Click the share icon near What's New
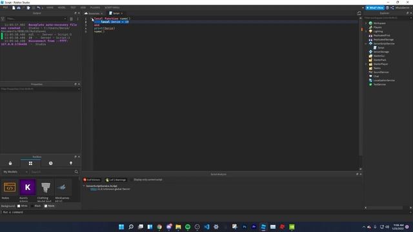 pos(392,8)
